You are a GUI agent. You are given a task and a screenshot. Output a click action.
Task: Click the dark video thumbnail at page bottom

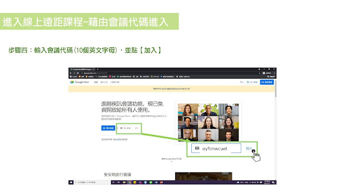click(x=204, y=176)
